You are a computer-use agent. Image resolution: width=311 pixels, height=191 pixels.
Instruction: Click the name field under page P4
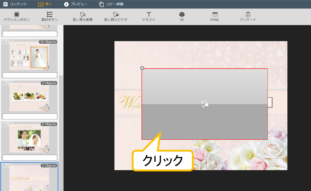[x=30, y=75]
